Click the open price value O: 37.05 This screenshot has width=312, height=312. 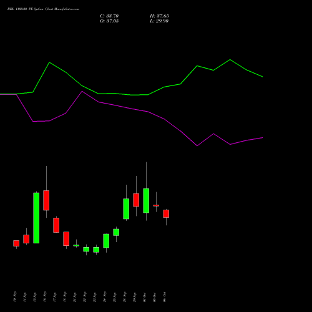tap(109, 21)
